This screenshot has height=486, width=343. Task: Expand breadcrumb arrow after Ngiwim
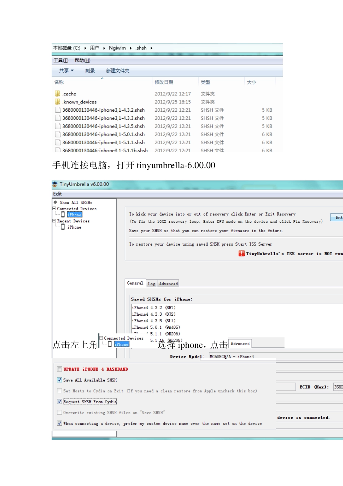pyautogui.click(x=131, y=48)
